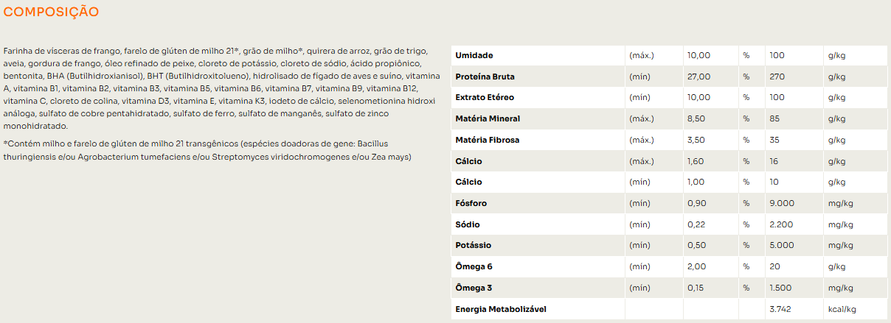This screenshot has width=891, height=323.
Task: Click the 2.200 sodium value cell
Action: point(781,224)
